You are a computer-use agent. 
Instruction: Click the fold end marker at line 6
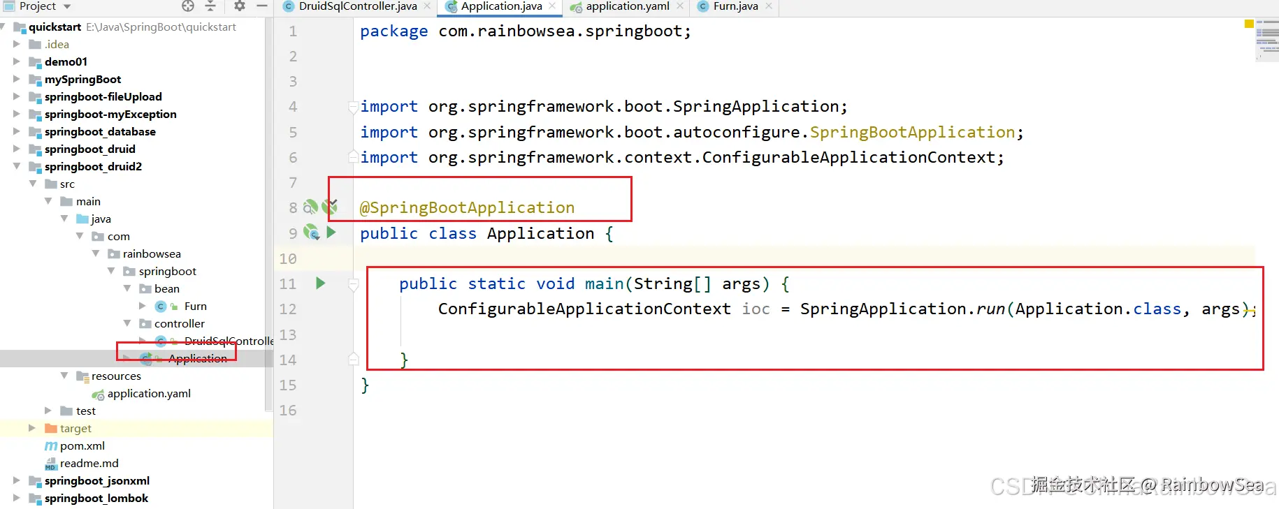pyautogui.click(x=354, y=157)
